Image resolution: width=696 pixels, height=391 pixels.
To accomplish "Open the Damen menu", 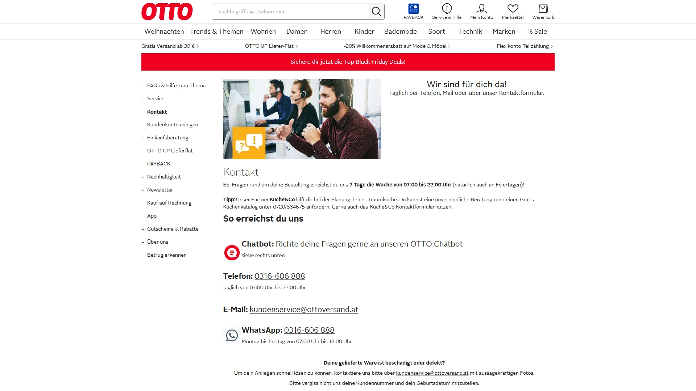I will [297, 31].
